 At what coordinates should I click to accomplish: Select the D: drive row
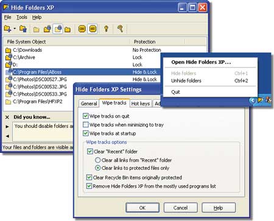coord(82,65)
